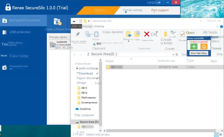Click the refresh icon beside address bar
The height and width of the screenshot is (137, 224).
[177, 54]
